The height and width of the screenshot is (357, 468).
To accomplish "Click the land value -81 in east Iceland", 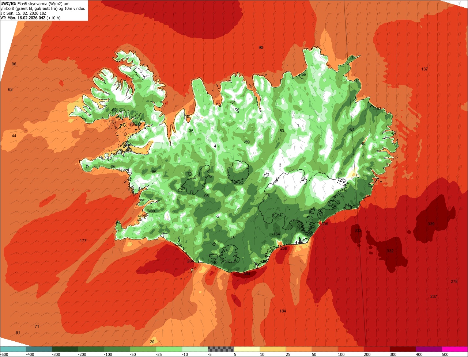I will (352, 129).
